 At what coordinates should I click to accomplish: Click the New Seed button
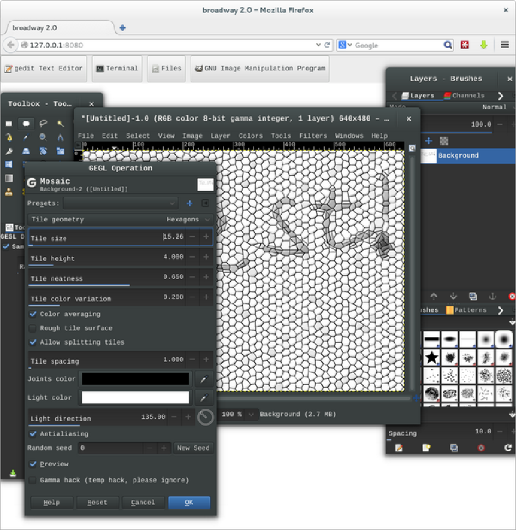point(193,448)
